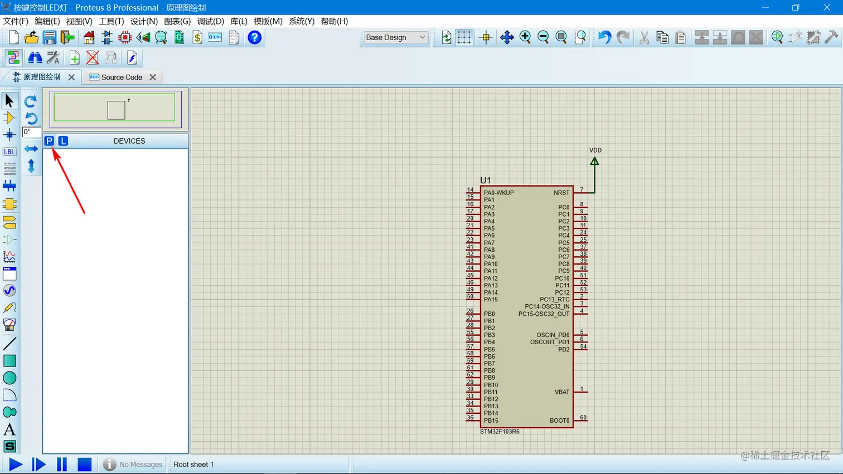Open the help icon in the toolbar
Viewport: 843px width, 474px height.
(x=254, y=37)
